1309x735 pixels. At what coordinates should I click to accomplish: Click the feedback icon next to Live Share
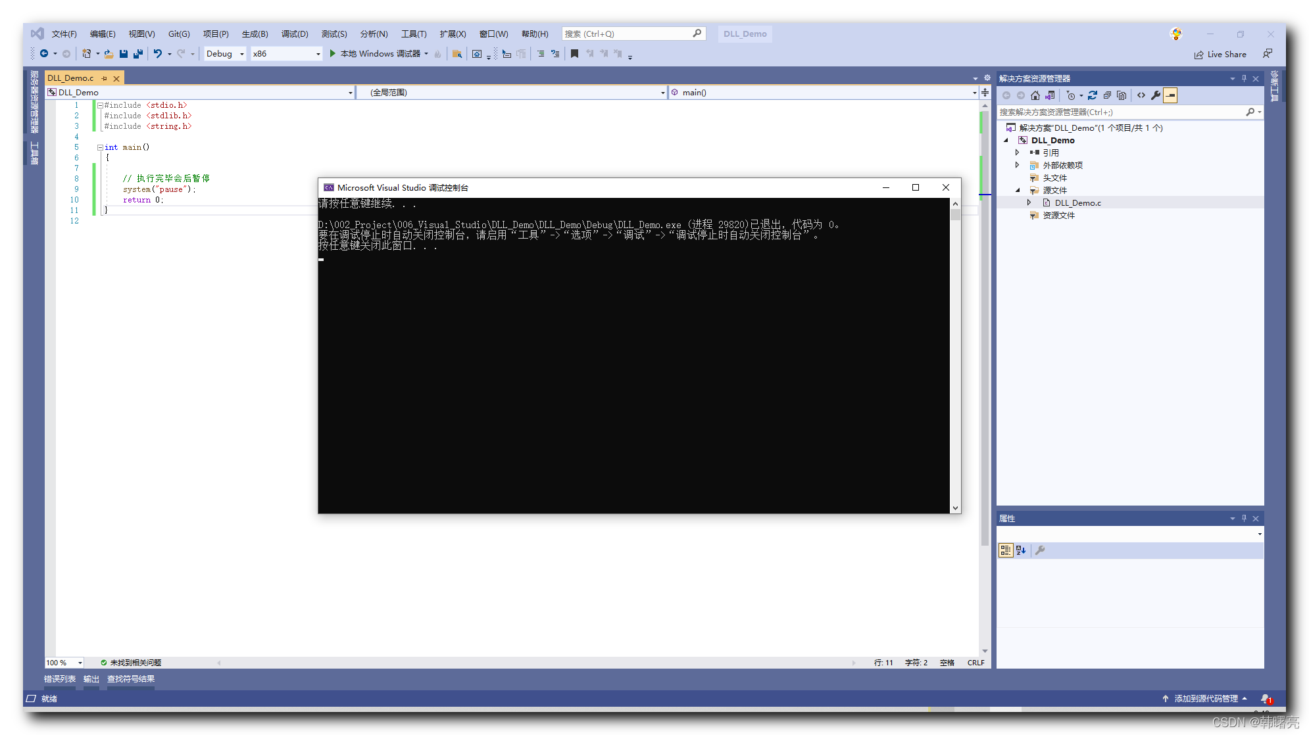click(1267, 54)
